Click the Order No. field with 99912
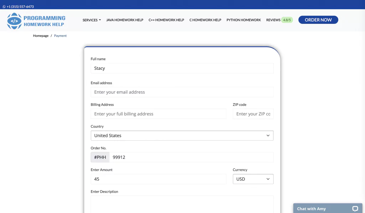 point(191,157)
